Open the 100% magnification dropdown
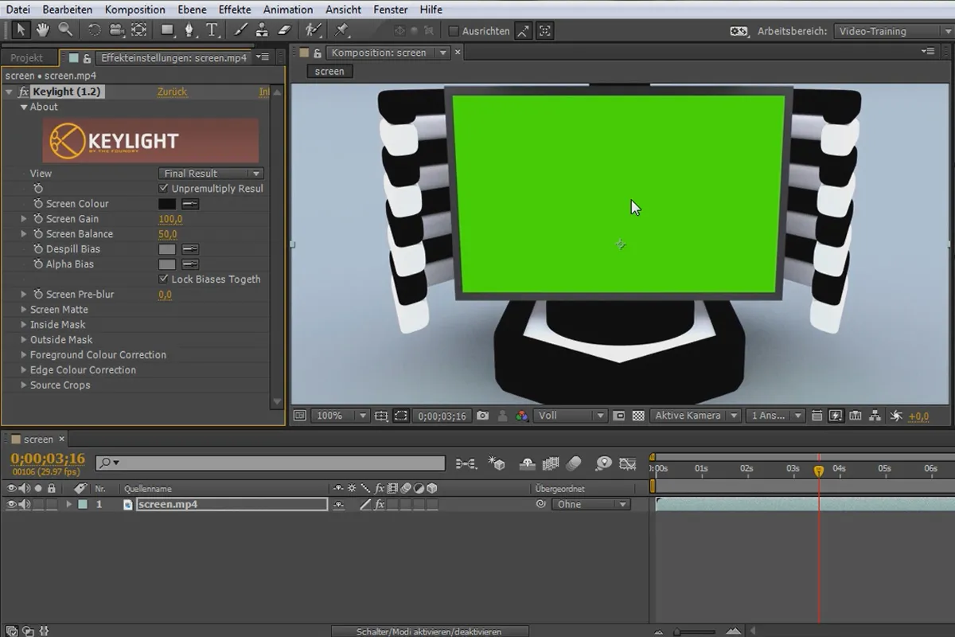The height and width of the screenshot is (637, 955). point(340,416)
